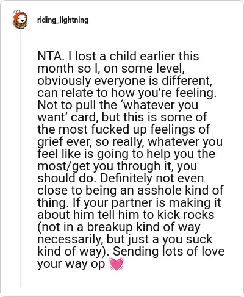Collapse the comment via the thread line
Viewport: 244px width, 297px height.
pyautogui.click(x=20, y=158)
